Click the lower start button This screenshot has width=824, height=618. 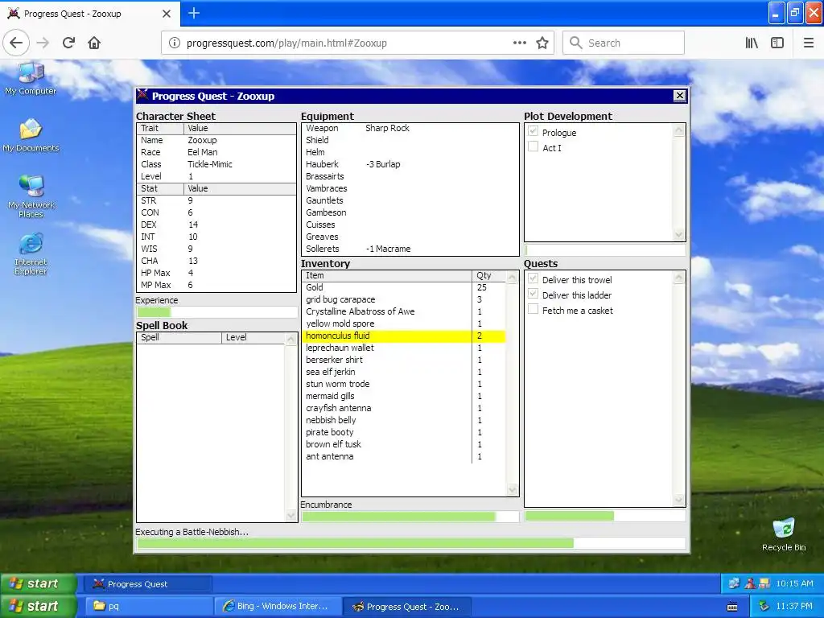pyautogui.click(x=39, y=607)
